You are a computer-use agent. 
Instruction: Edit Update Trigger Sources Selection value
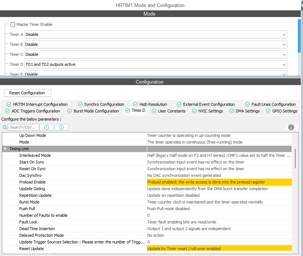[x=219, y=242]
